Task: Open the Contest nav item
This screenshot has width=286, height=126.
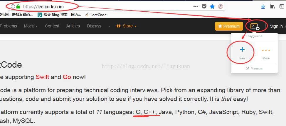Action: pyautogui.click(x=52, y=26)
